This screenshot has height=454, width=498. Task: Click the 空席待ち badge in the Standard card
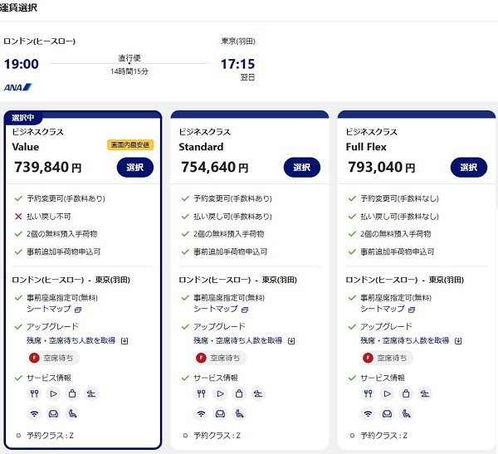[x=220, y=359]
